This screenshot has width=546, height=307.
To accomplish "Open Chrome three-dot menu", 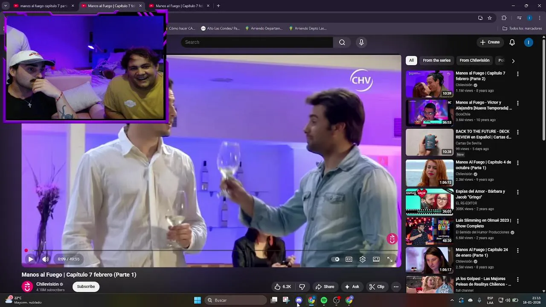I will (x=540, y=18).
